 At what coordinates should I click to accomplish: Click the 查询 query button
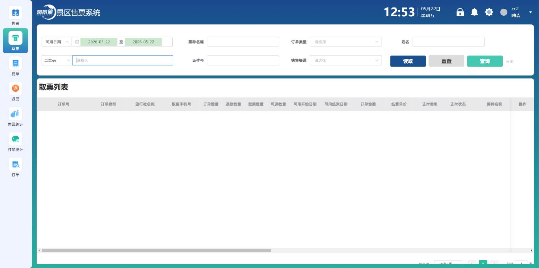(x=485, y=61)
